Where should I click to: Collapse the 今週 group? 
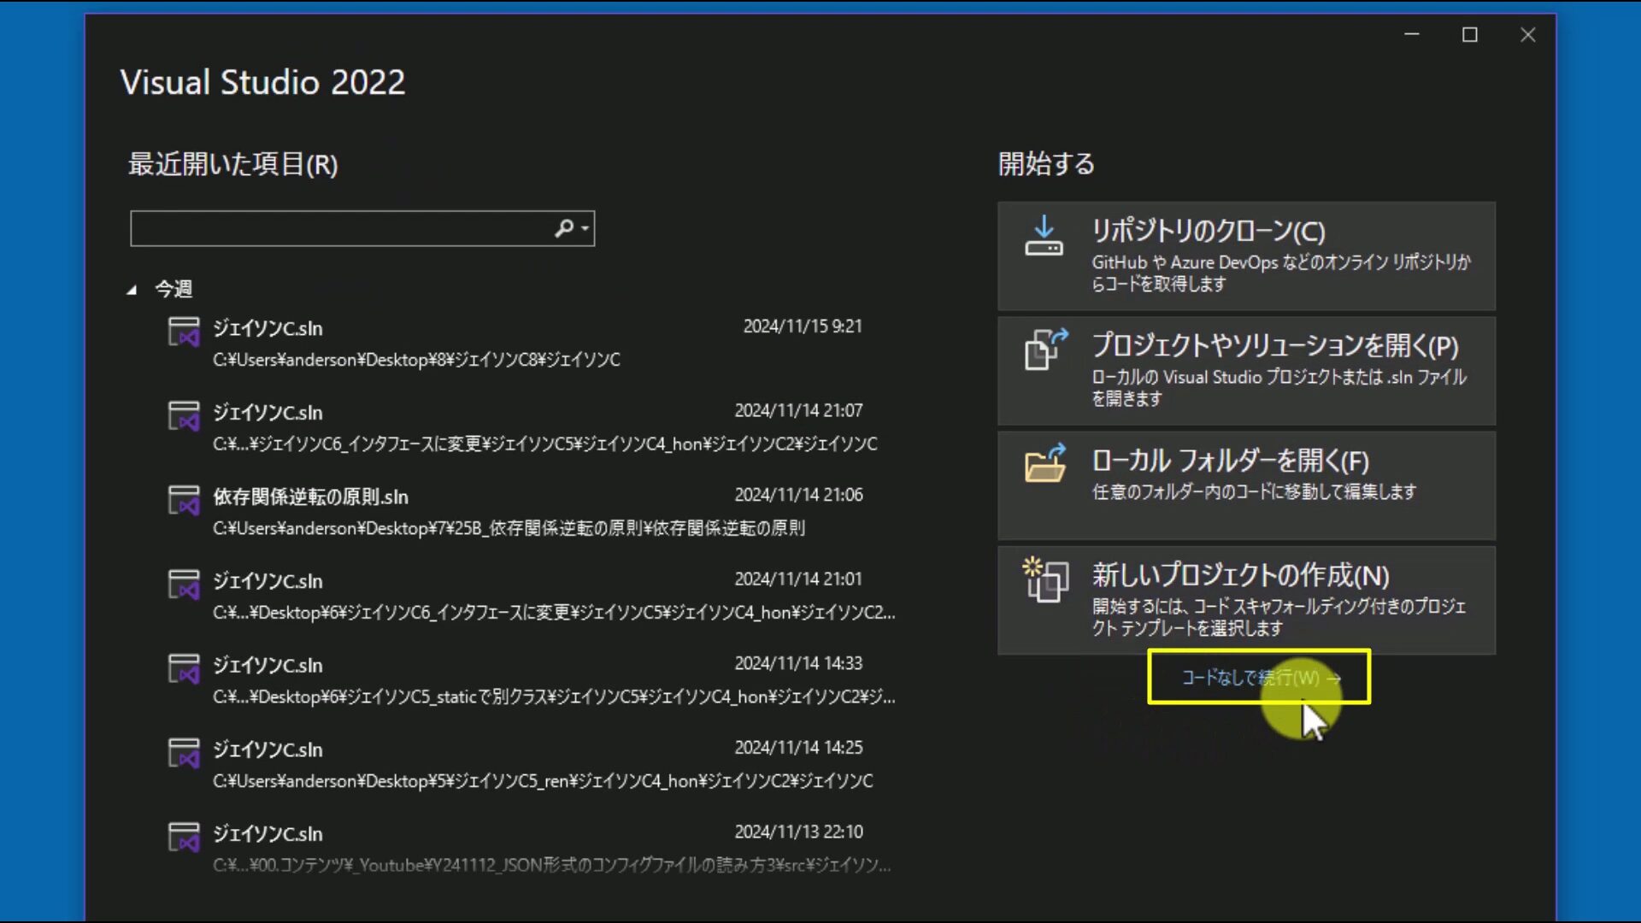pyautogui.click(x=132, y=290)
